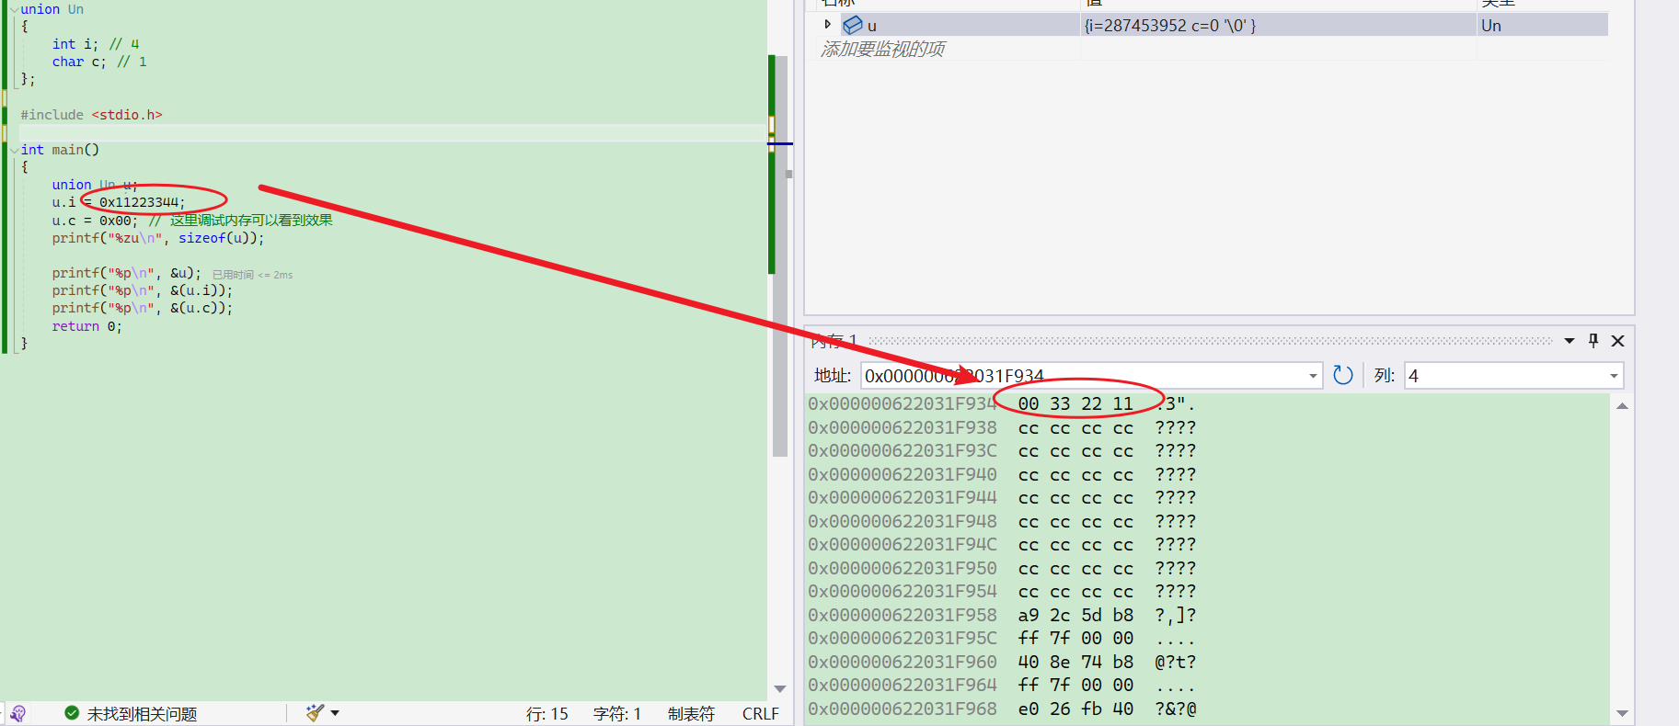Click the bytes e0 26 fb 40 in memory
1679x726 pixels.
1075,709
